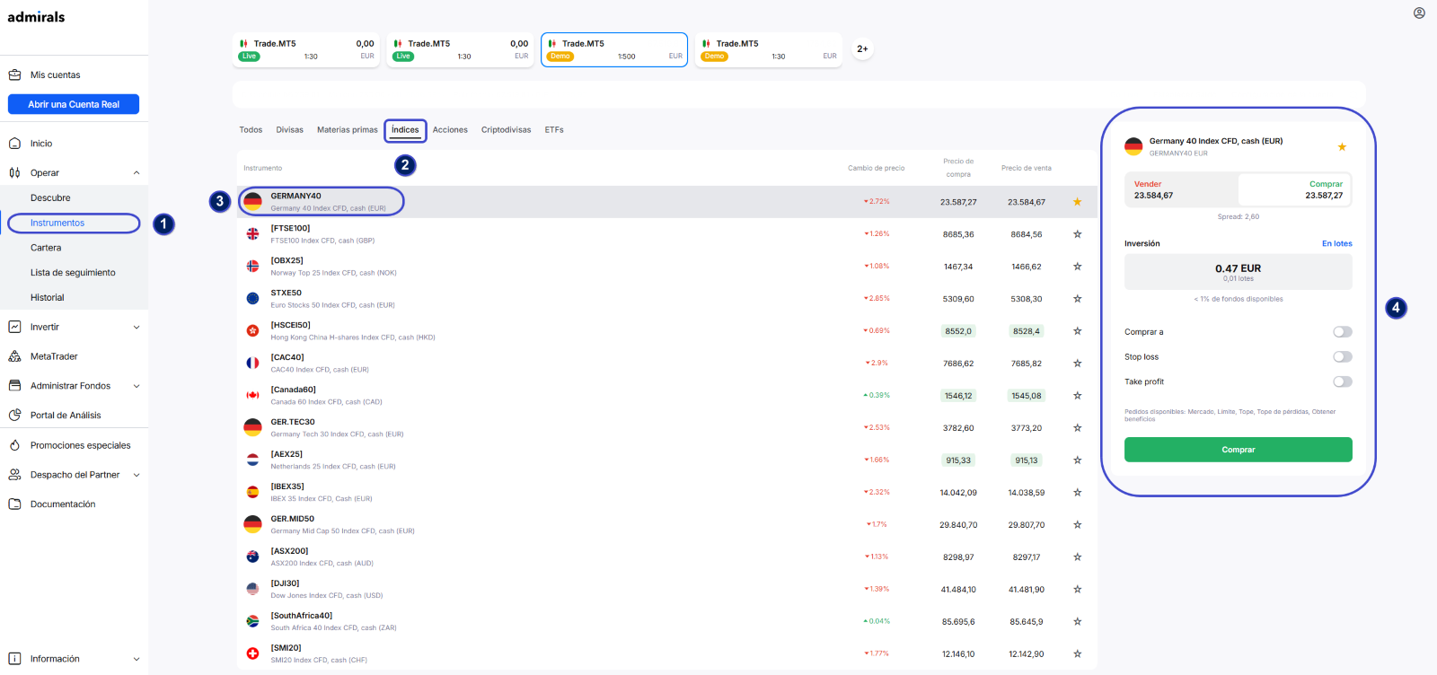Enable the Take profit switch
Image resolution: width=1437 pixels, height=675 pixels.
point(1343,381)
